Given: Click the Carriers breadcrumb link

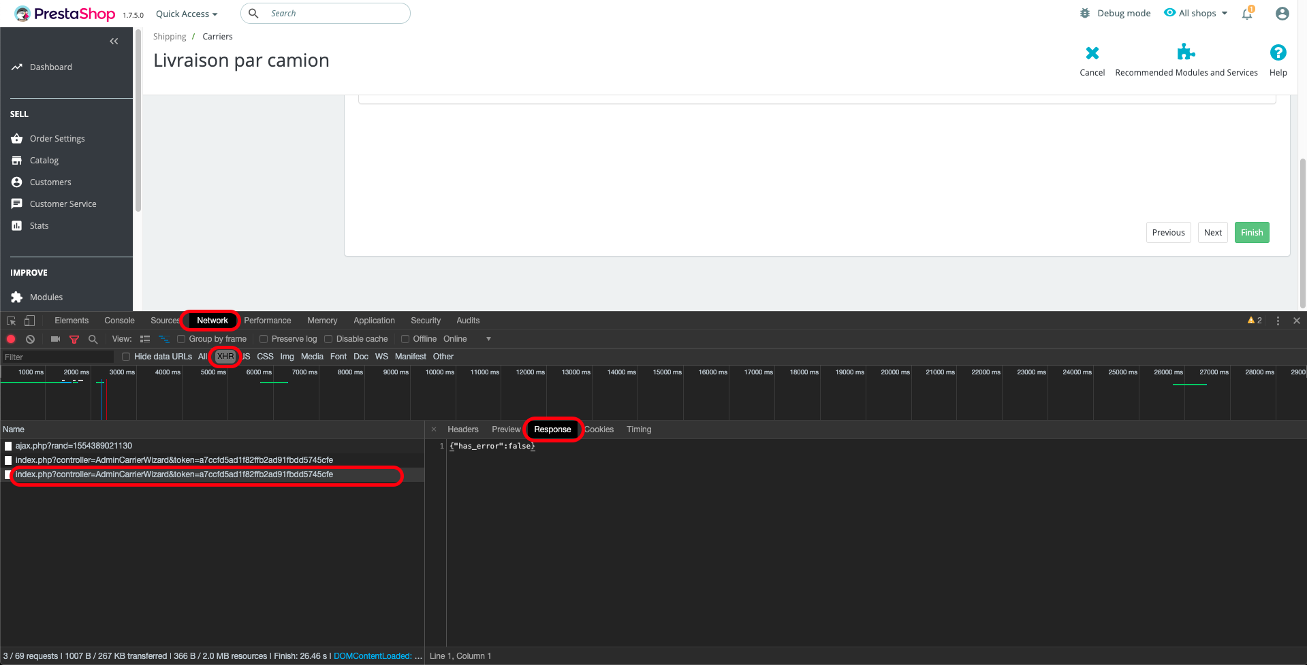Looking at the screenshot, I should tap(217, 37).
